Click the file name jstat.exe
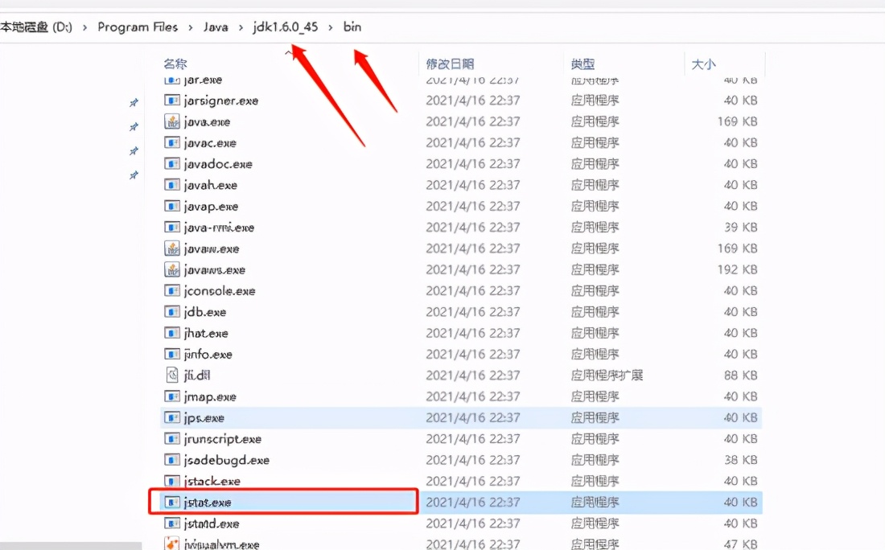Screen dimensions: 885x550 pos(208,503)
